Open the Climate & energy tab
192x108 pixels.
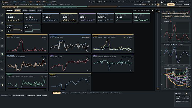[116, 93]
